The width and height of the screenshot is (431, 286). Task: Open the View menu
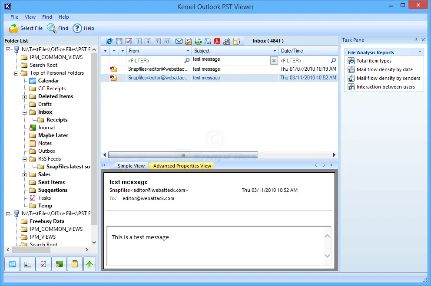click(x=30, y=17)
